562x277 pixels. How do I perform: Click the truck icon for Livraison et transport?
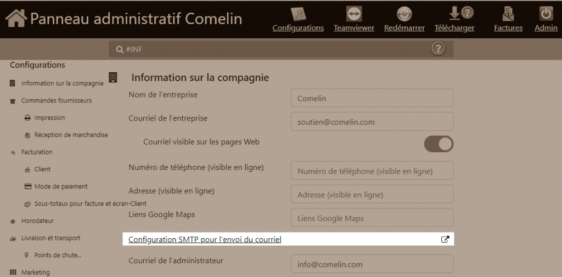(13, 238)
